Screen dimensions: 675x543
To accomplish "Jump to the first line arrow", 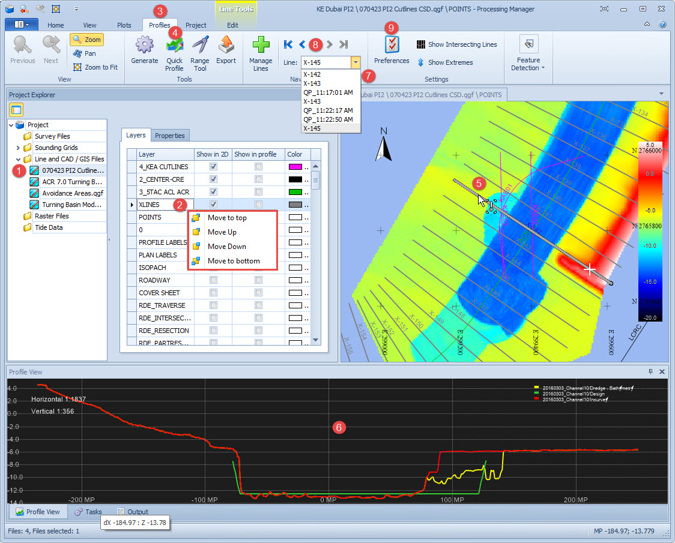I will coord(288,44).
